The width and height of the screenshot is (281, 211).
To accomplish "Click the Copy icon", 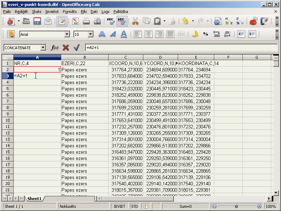I will (x=146, y=21).
